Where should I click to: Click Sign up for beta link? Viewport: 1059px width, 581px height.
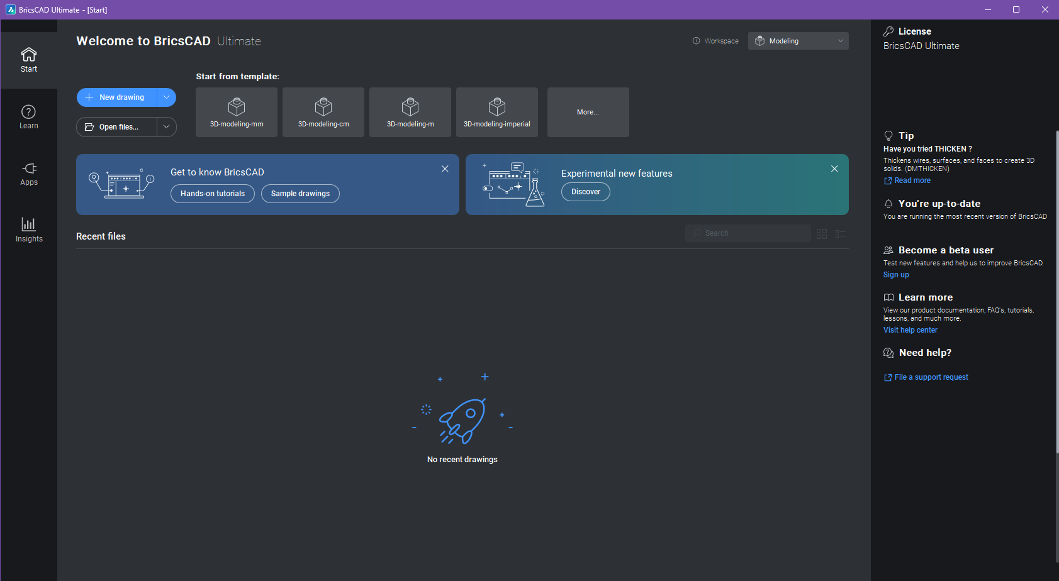pos(896,275)
